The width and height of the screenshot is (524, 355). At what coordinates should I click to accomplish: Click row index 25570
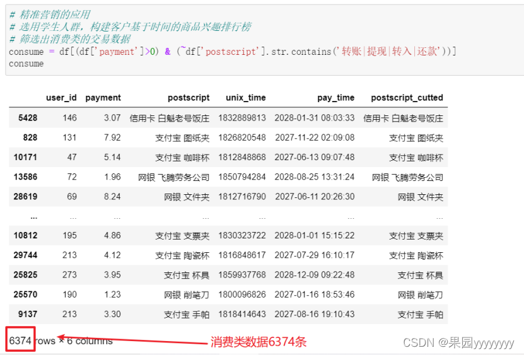click(25, 294)
